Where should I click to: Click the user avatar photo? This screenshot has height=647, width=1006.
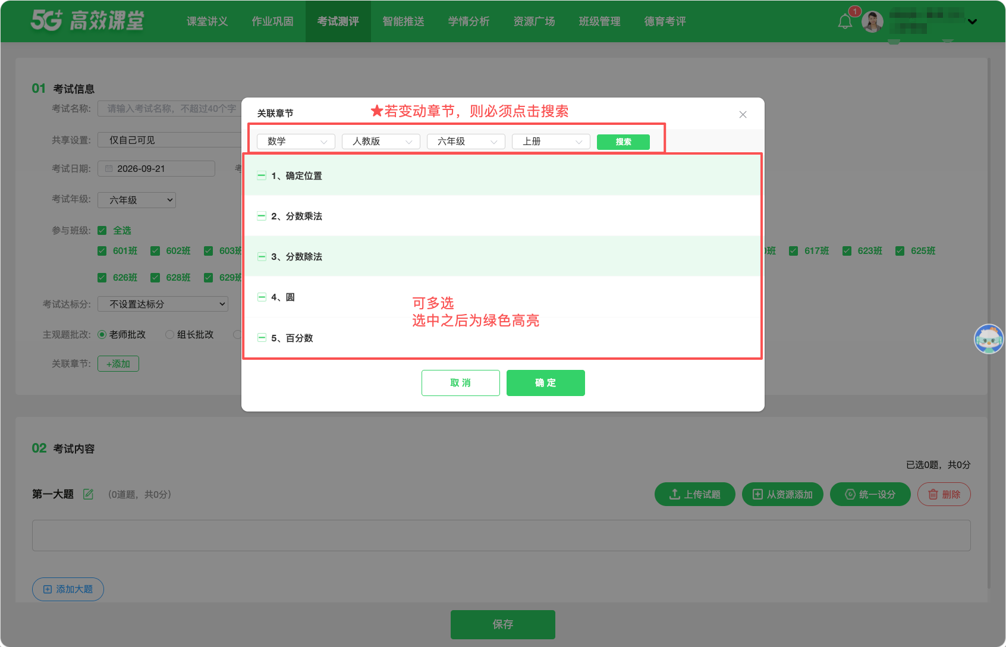(872, 22)
